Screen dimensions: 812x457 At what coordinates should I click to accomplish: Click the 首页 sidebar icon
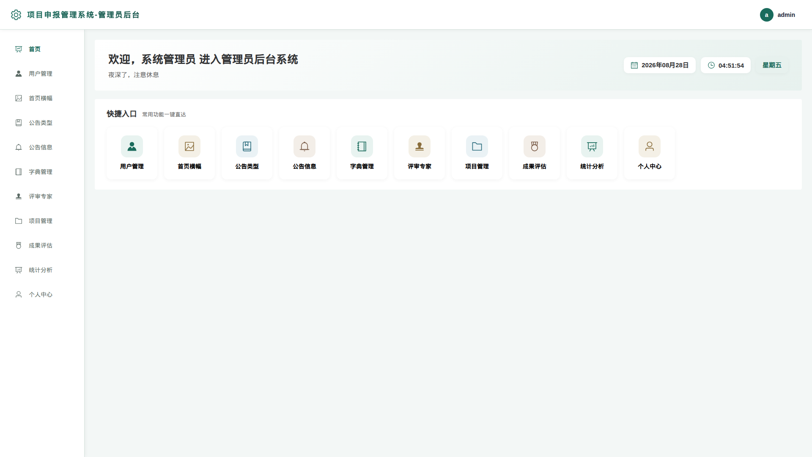point(19,49)
